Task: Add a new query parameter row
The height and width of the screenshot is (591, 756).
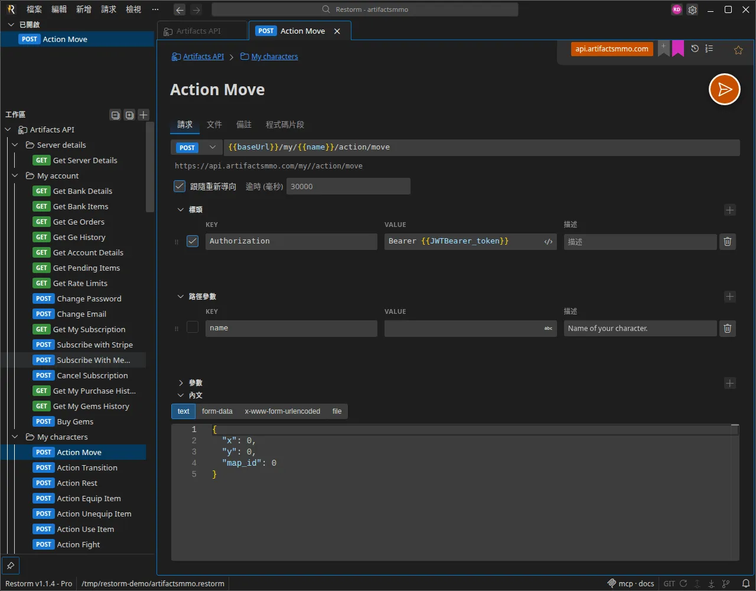Action: click(730, 383)
